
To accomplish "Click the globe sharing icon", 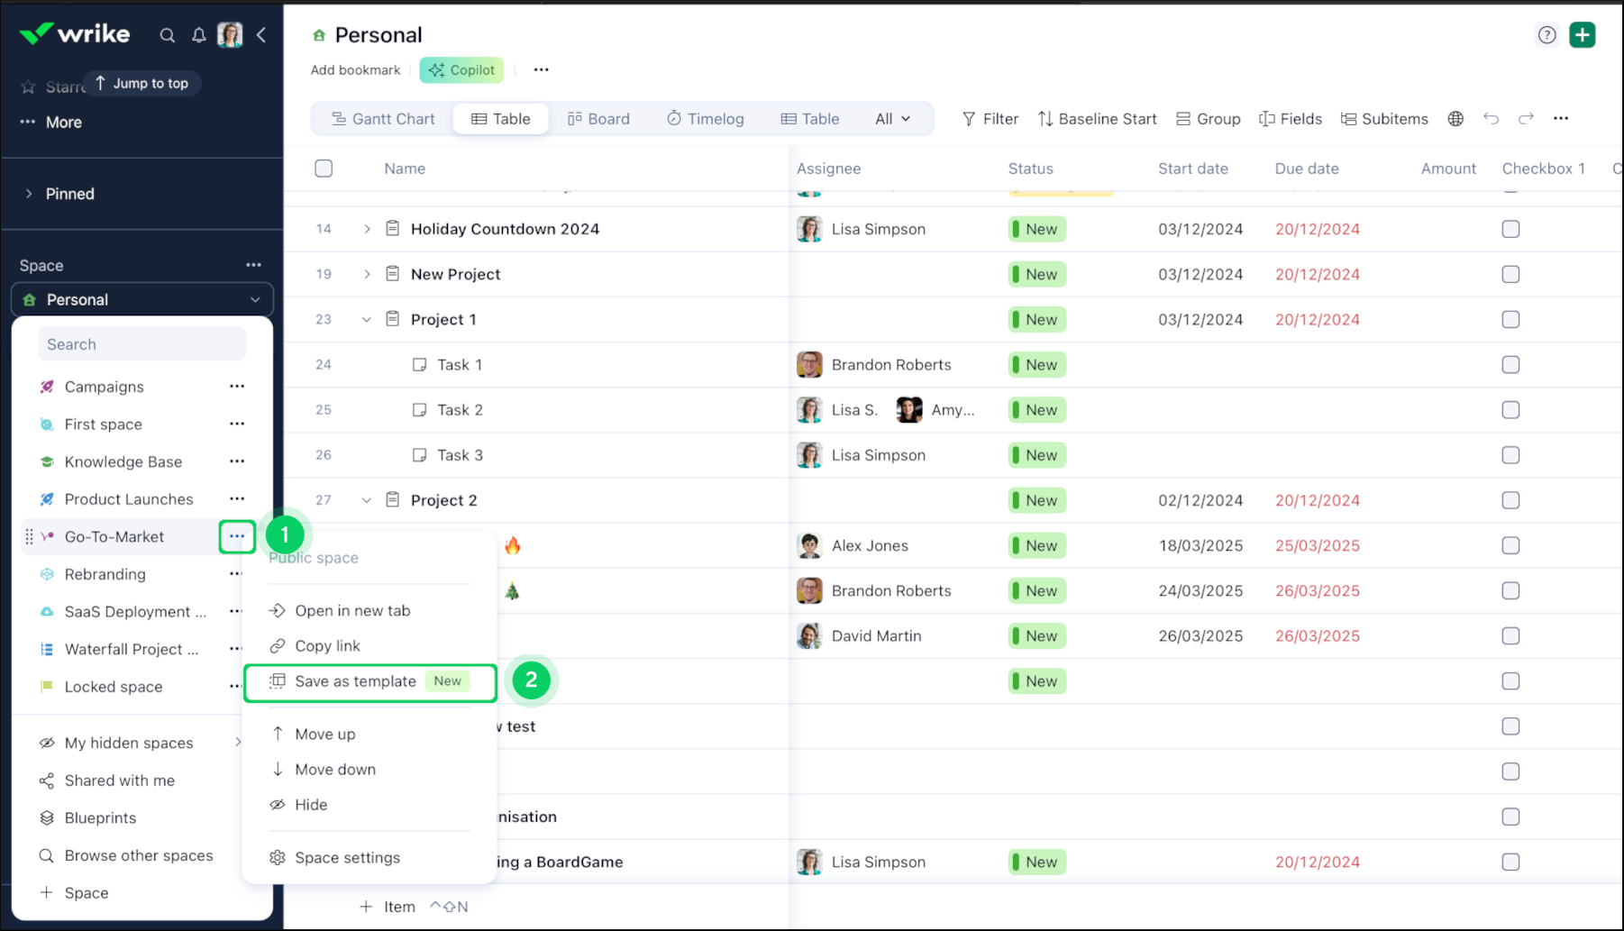I will (x=1455, y=119).
